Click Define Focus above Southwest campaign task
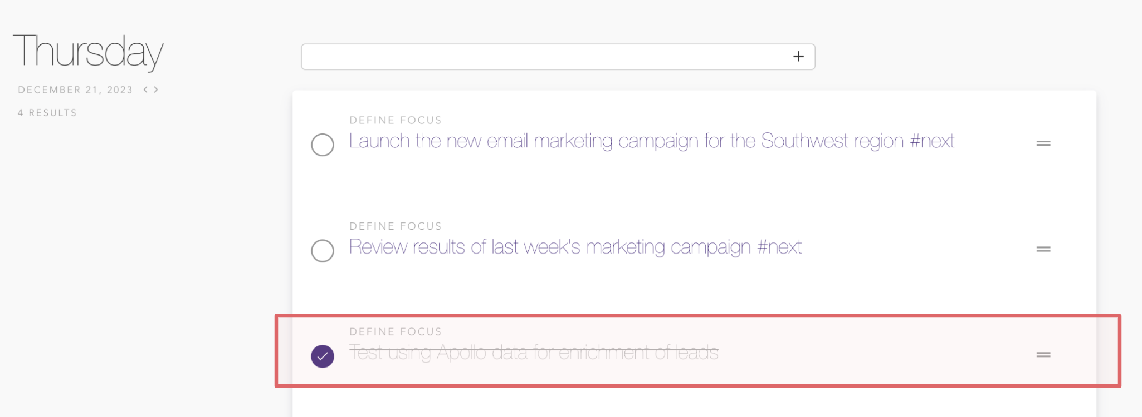Screen dimensions: 1142x417 (x=396, y=120)
